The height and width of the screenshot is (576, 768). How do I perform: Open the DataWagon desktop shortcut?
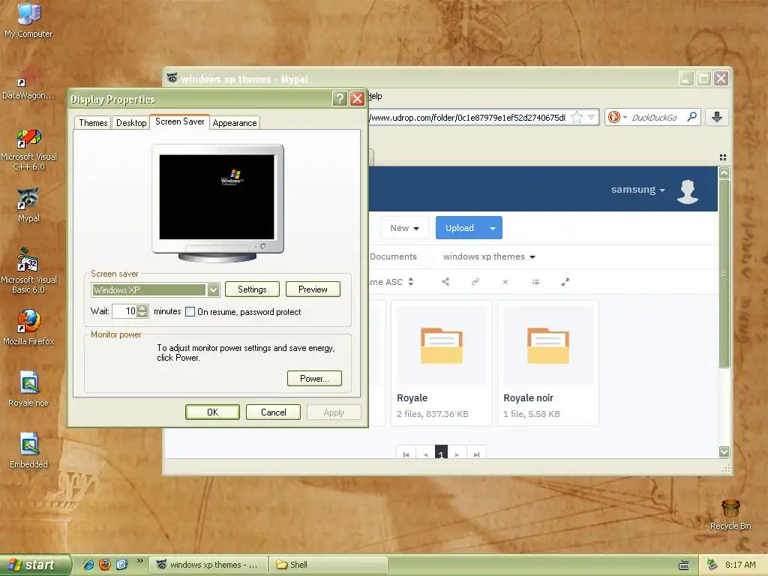pyautogui.click(x=28, y=83)
